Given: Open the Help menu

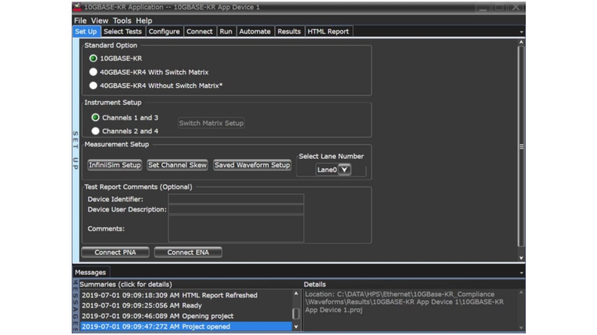Looking at the screenshot, I should click(x=144, y=21).
